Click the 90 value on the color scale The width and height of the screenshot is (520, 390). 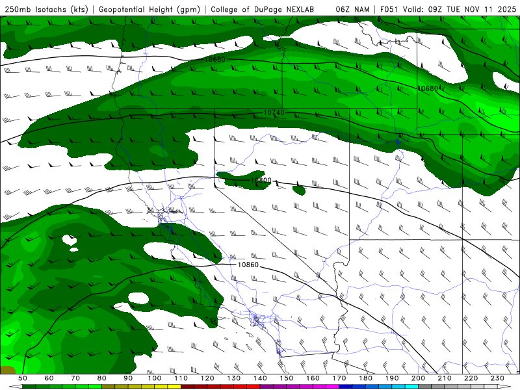click(128, 378)
